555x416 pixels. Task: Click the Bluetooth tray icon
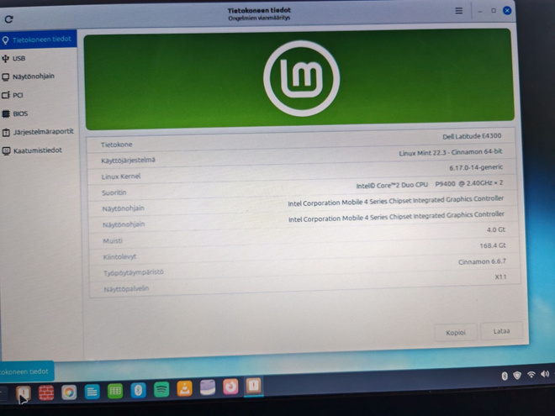tap(505, 376)
